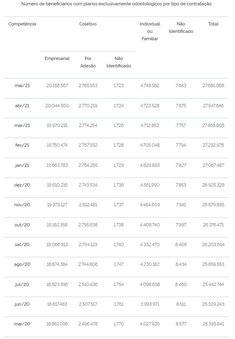
Task: Click the jun/20 row label
Action: (22, 304)
